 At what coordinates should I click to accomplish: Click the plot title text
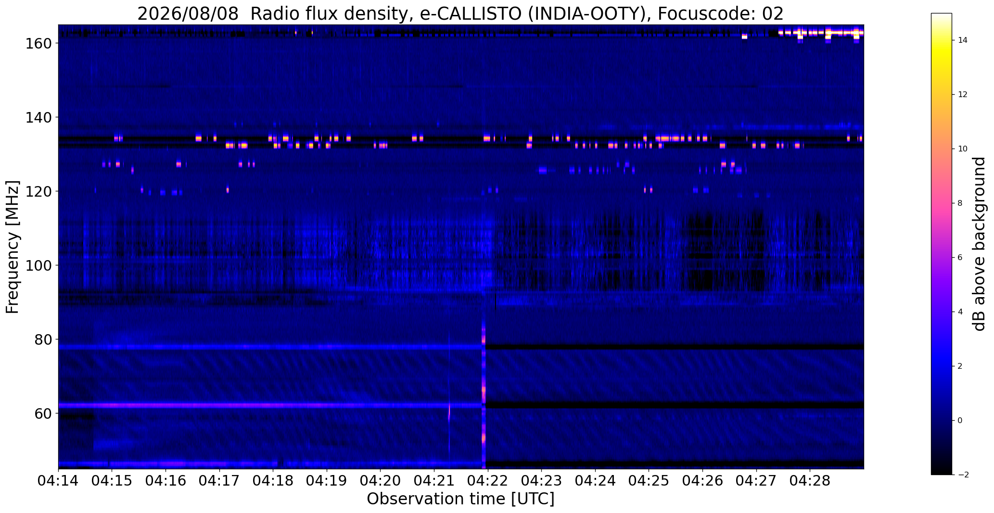(460, 13)
